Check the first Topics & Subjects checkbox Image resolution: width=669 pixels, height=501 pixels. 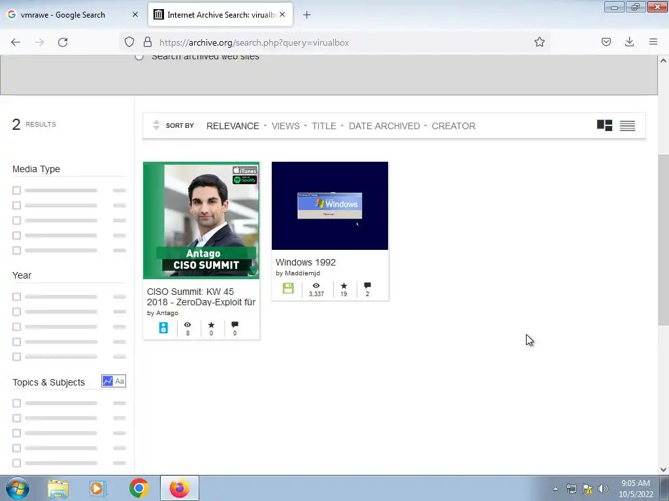coord(16,403)
